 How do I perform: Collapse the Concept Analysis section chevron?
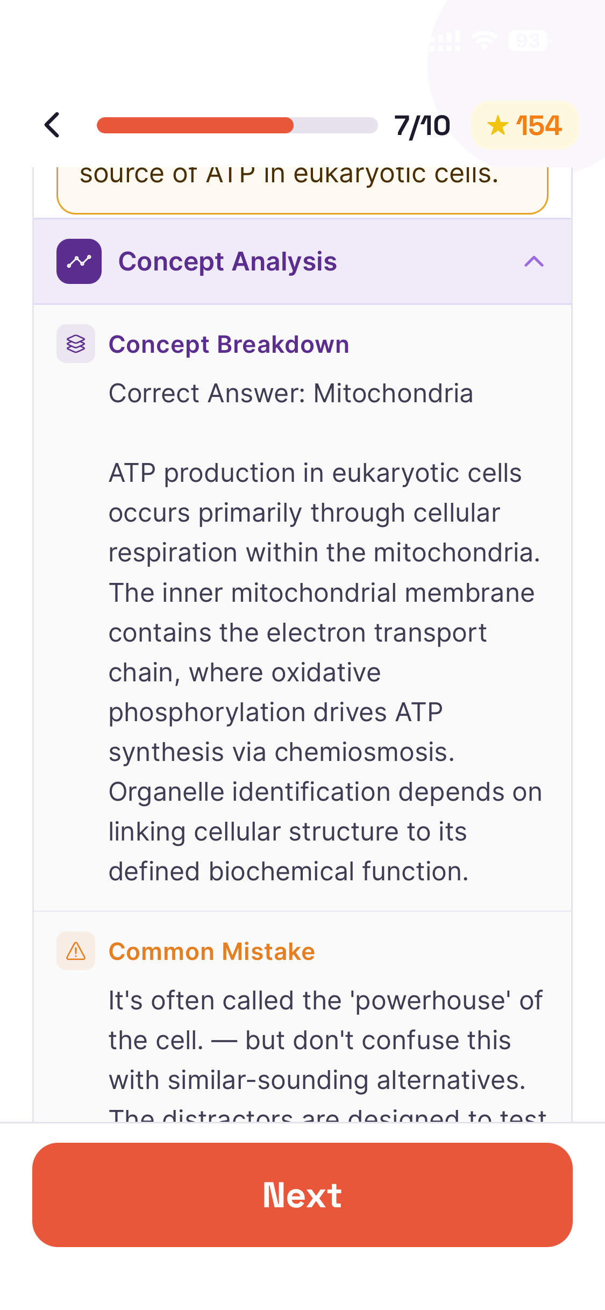point(533,262)
